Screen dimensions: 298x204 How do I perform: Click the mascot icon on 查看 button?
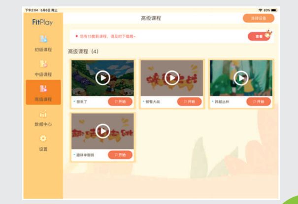[x=268, y=34]
